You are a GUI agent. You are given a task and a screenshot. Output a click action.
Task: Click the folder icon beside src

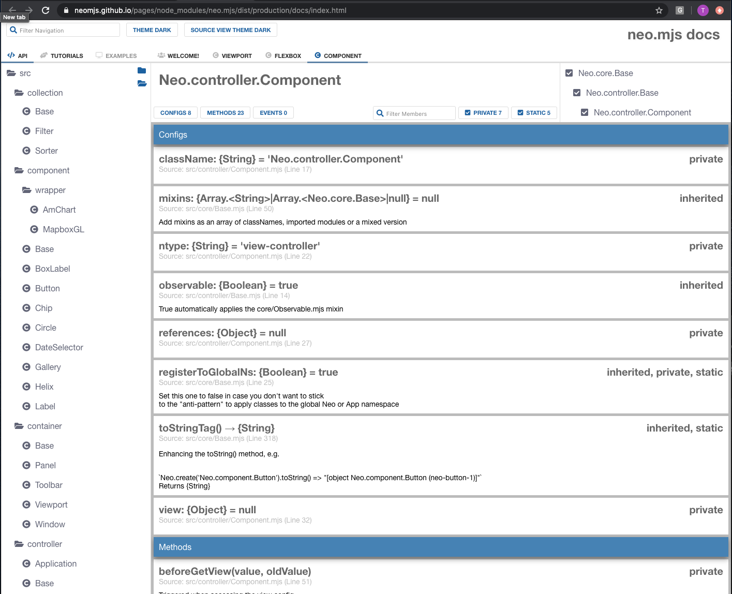click(x=12, y=73)
